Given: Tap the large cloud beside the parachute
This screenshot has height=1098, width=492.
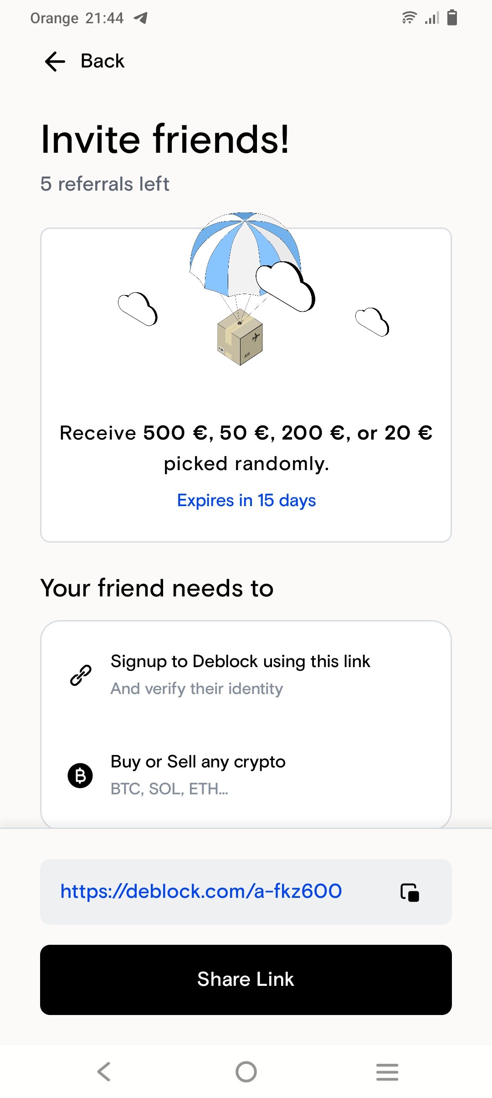Looking at the screenshot, I should [x=285, y=286].
